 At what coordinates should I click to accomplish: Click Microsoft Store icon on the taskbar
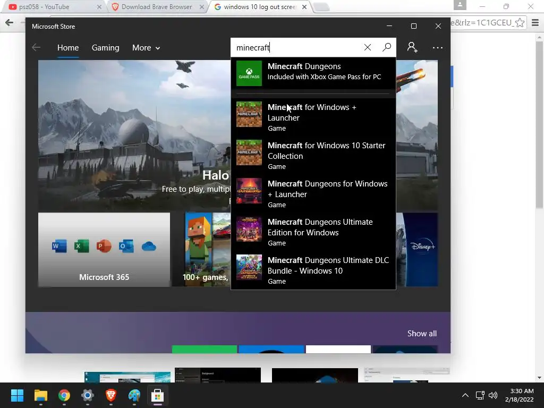(157, 395)
